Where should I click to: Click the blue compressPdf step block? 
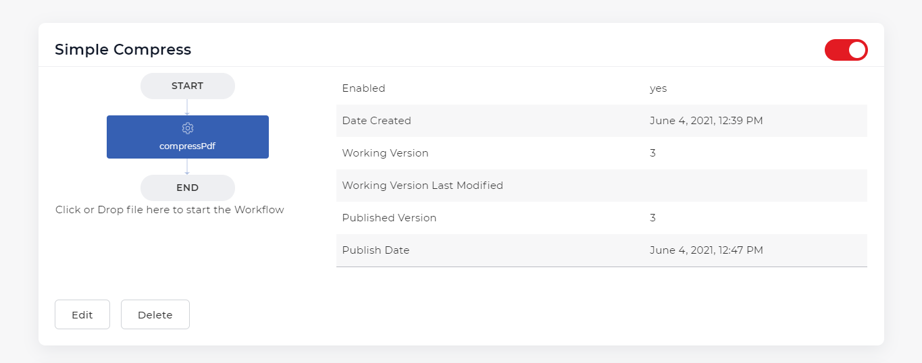pos(188,137)
